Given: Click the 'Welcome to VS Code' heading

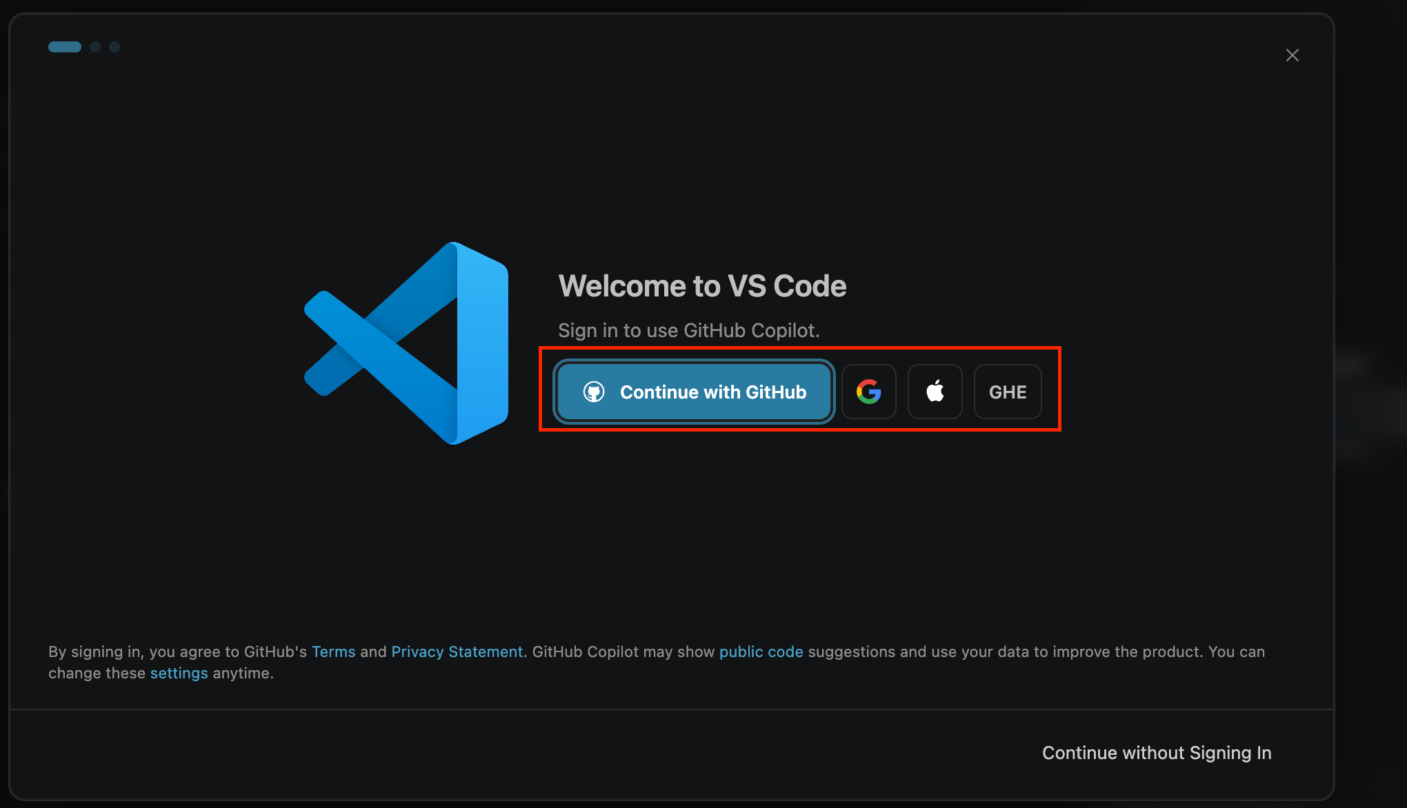Looking at the screenshot, I should pyautogui.click(x=702, y=286).
